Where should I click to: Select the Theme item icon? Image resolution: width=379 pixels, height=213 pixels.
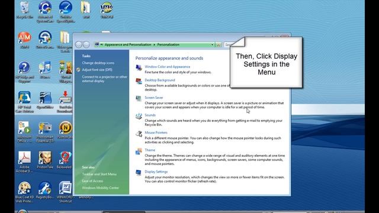point(139,151)
